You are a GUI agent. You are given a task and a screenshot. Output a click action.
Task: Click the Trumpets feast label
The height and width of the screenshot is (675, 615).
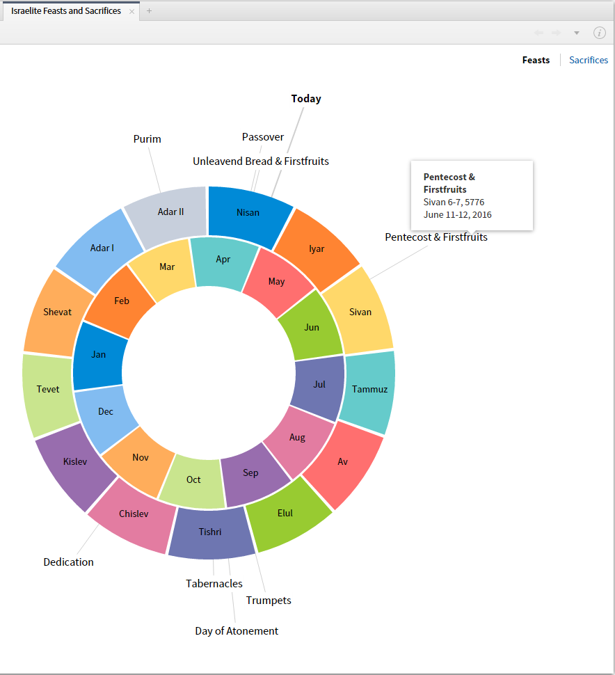pos(269,601)
